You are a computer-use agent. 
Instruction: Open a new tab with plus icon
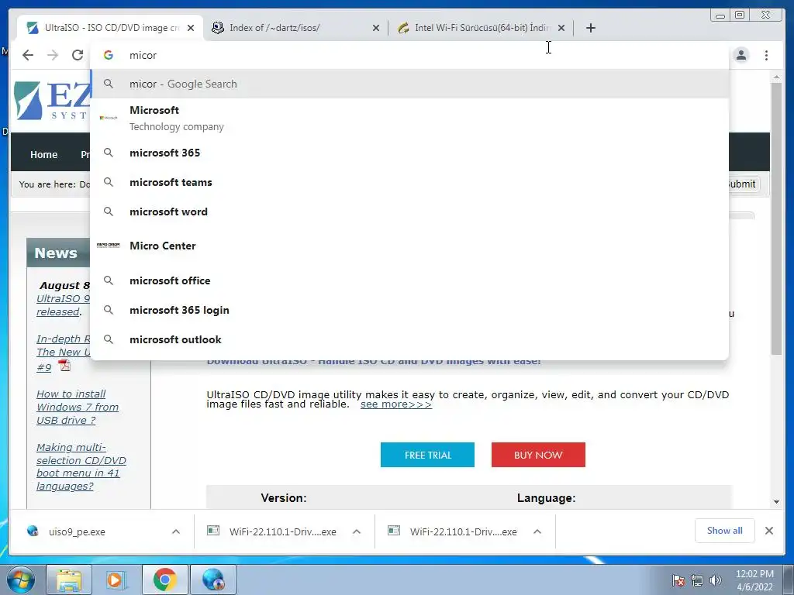click(x=590, y=28)
